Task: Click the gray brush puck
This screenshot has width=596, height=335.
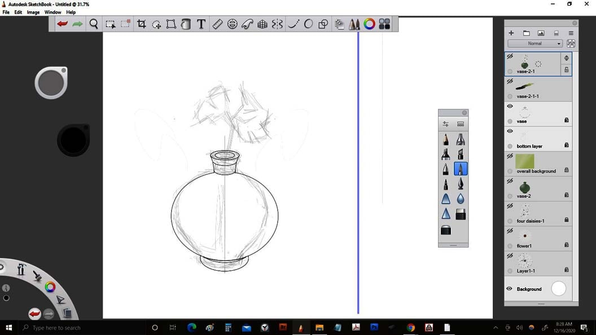Action: click(x=51, y=82)
